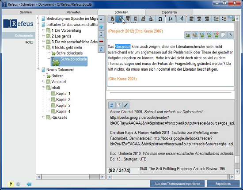Screen dimensions: 243x190
Task: Insert a special character with the Omega icon
Action: pos(160,19)
